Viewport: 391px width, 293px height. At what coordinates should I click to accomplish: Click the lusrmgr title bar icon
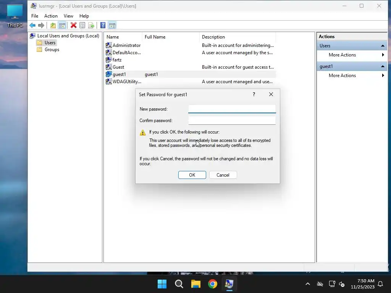pyautogui.click(x=34, y=6)
